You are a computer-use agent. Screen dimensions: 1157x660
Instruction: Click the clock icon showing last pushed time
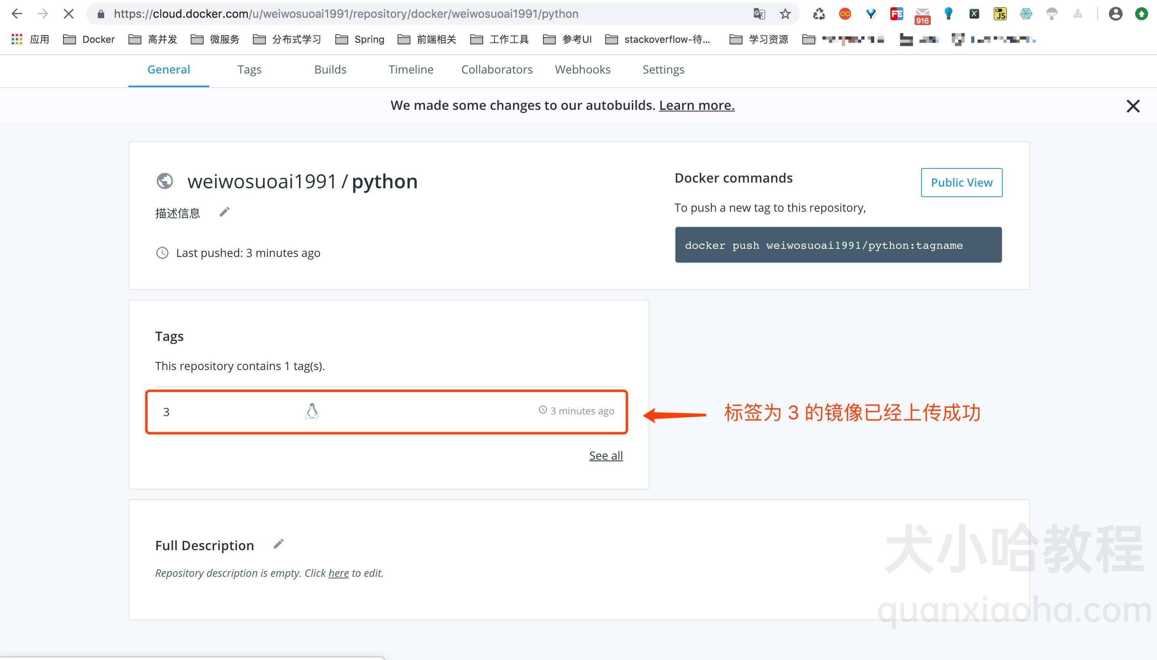[x=162, y=252]
